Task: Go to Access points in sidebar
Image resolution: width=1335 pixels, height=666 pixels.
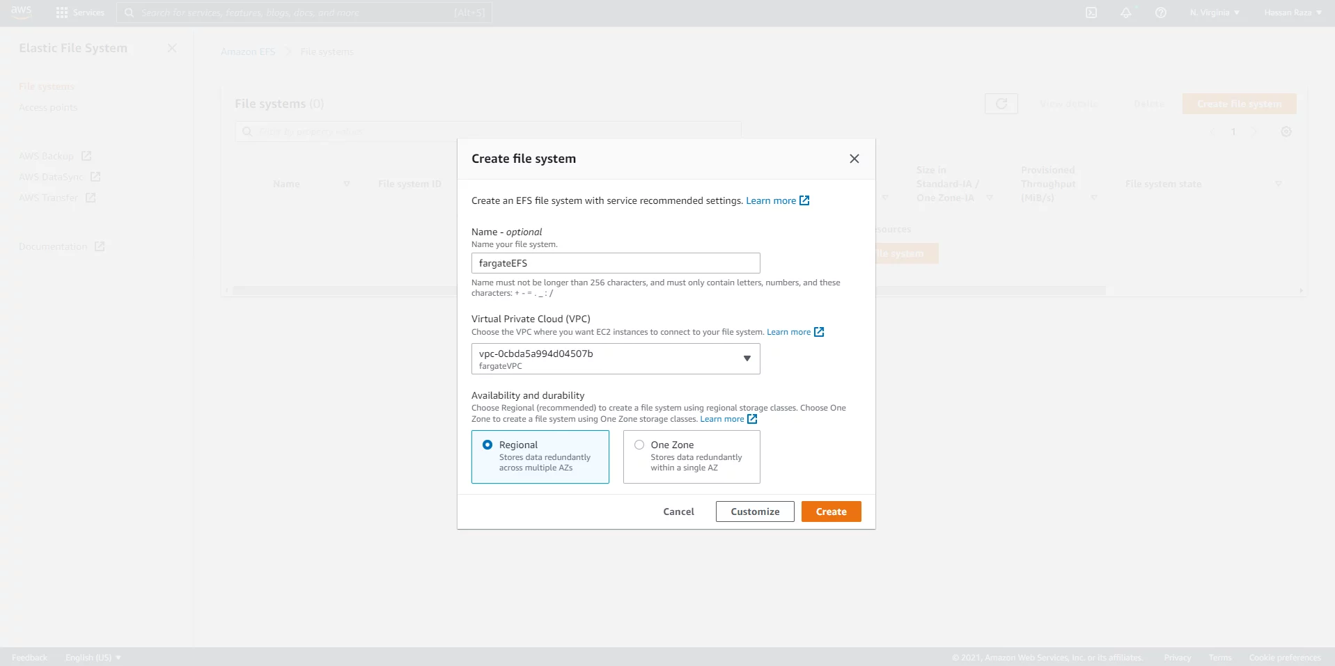Action: click(x=48, y=107)
